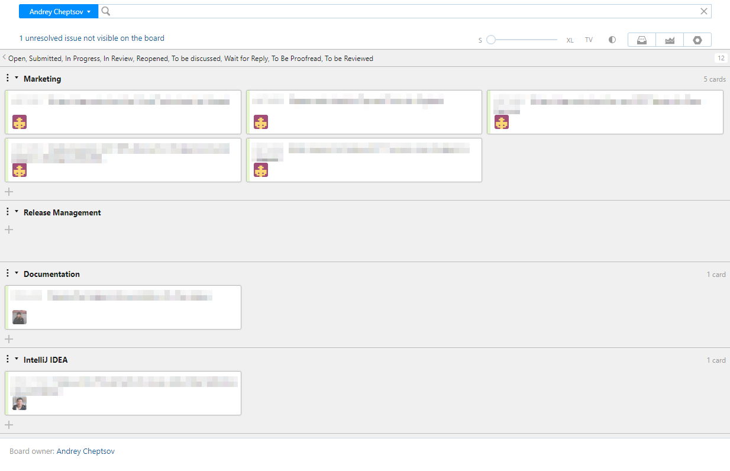This screenshot has height=471, width=730.
Task: Collapse the column with left chevron
Action: pos(4,57)
